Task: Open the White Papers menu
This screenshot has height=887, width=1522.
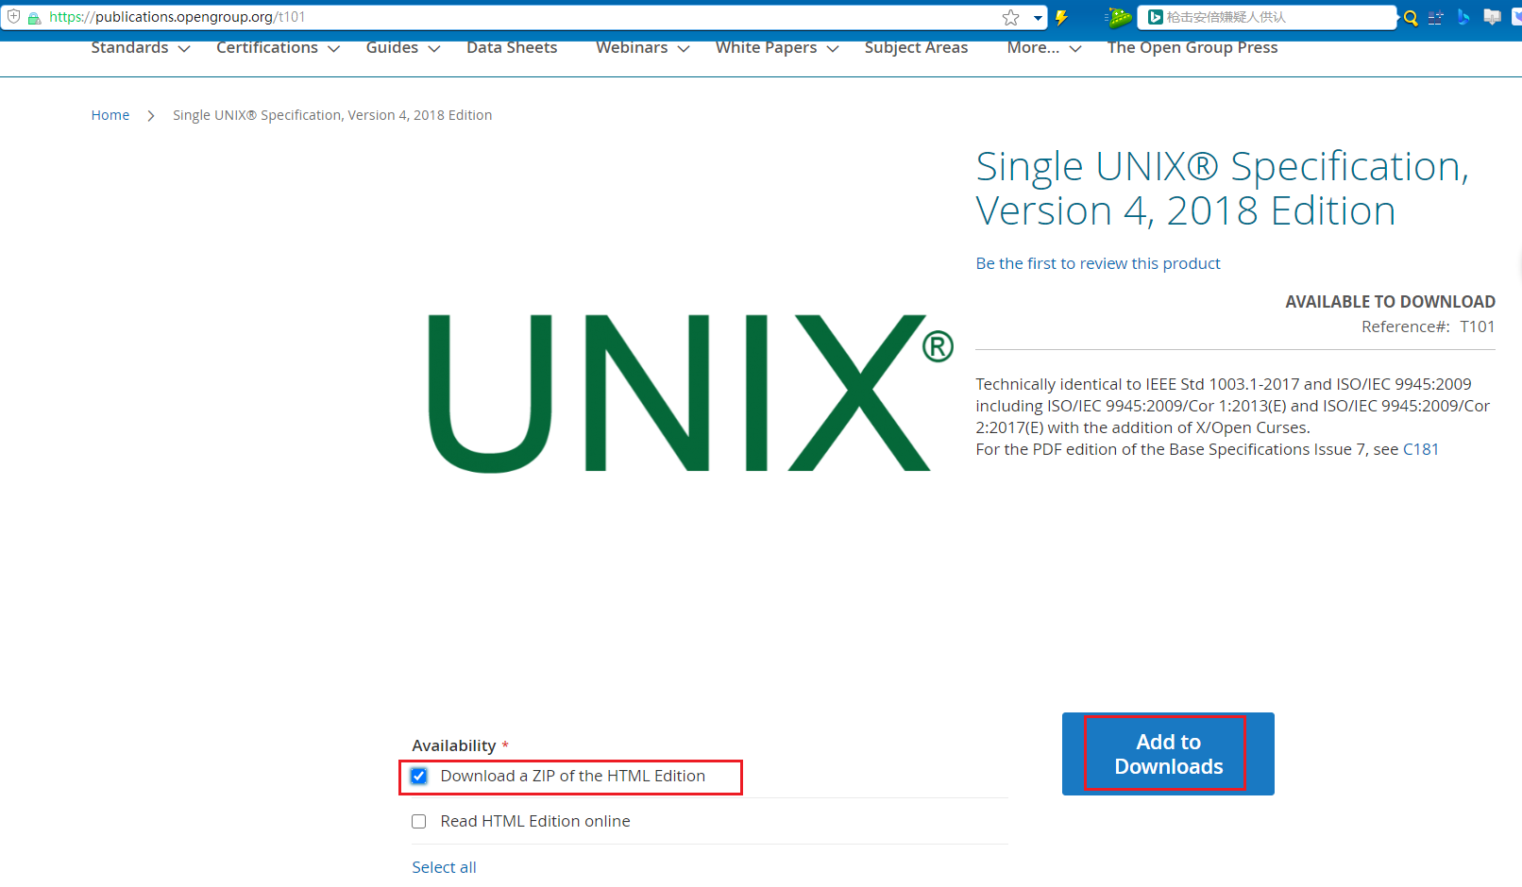Action: (766, 47)
